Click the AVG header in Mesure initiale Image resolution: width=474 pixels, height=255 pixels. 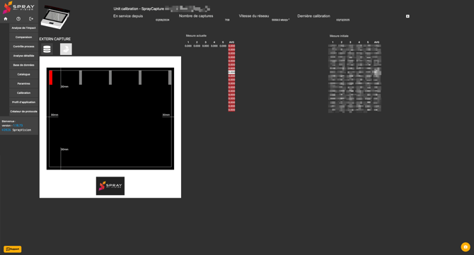click(376, 42)
